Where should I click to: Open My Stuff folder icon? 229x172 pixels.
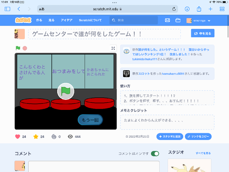(x=178, y=20)
